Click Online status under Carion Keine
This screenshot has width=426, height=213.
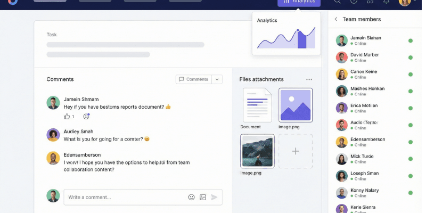tap(358, 77)
